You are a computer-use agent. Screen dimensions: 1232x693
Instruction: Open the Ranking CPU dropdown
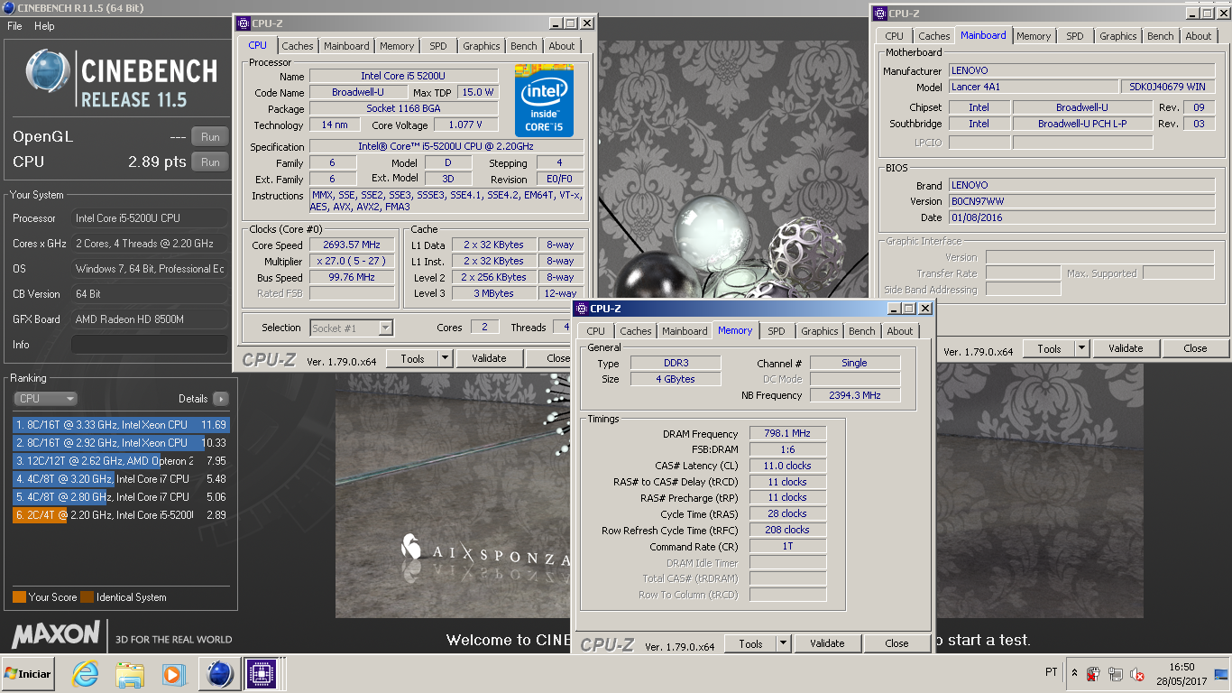click(x=45, y=398)
